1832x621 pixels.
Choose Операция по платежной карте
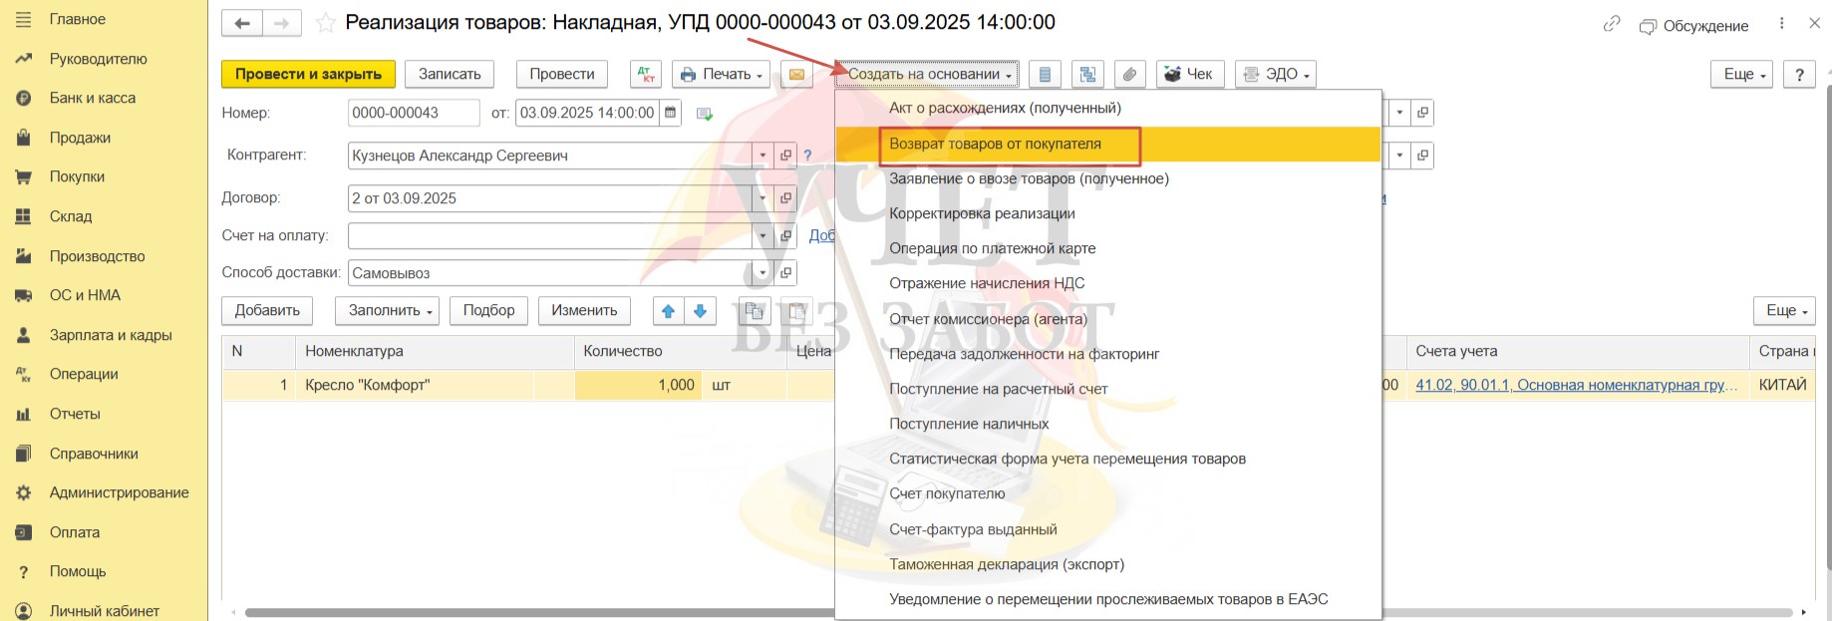[1107, 248]
